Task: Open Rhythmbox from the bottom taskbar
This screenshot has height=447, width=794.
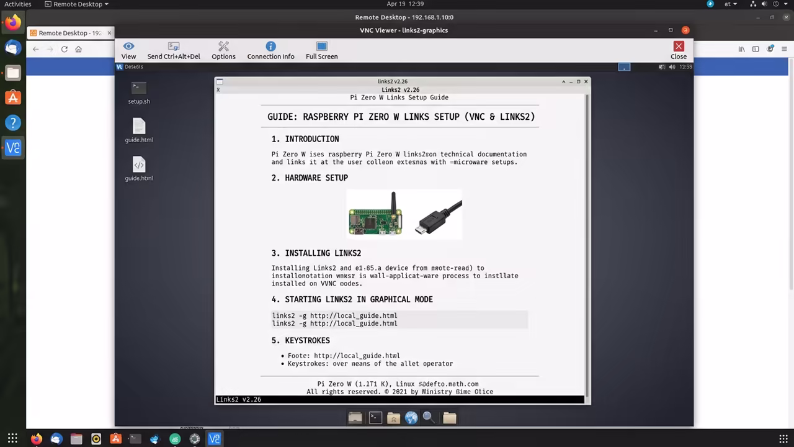Action: pyautogui.click(x=96, y=439)
